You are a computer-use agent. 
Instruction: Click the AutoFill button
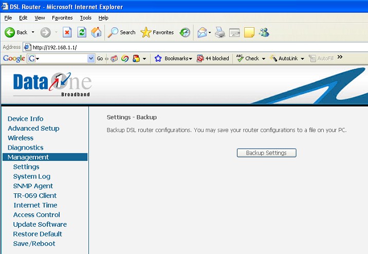[321, 59]
